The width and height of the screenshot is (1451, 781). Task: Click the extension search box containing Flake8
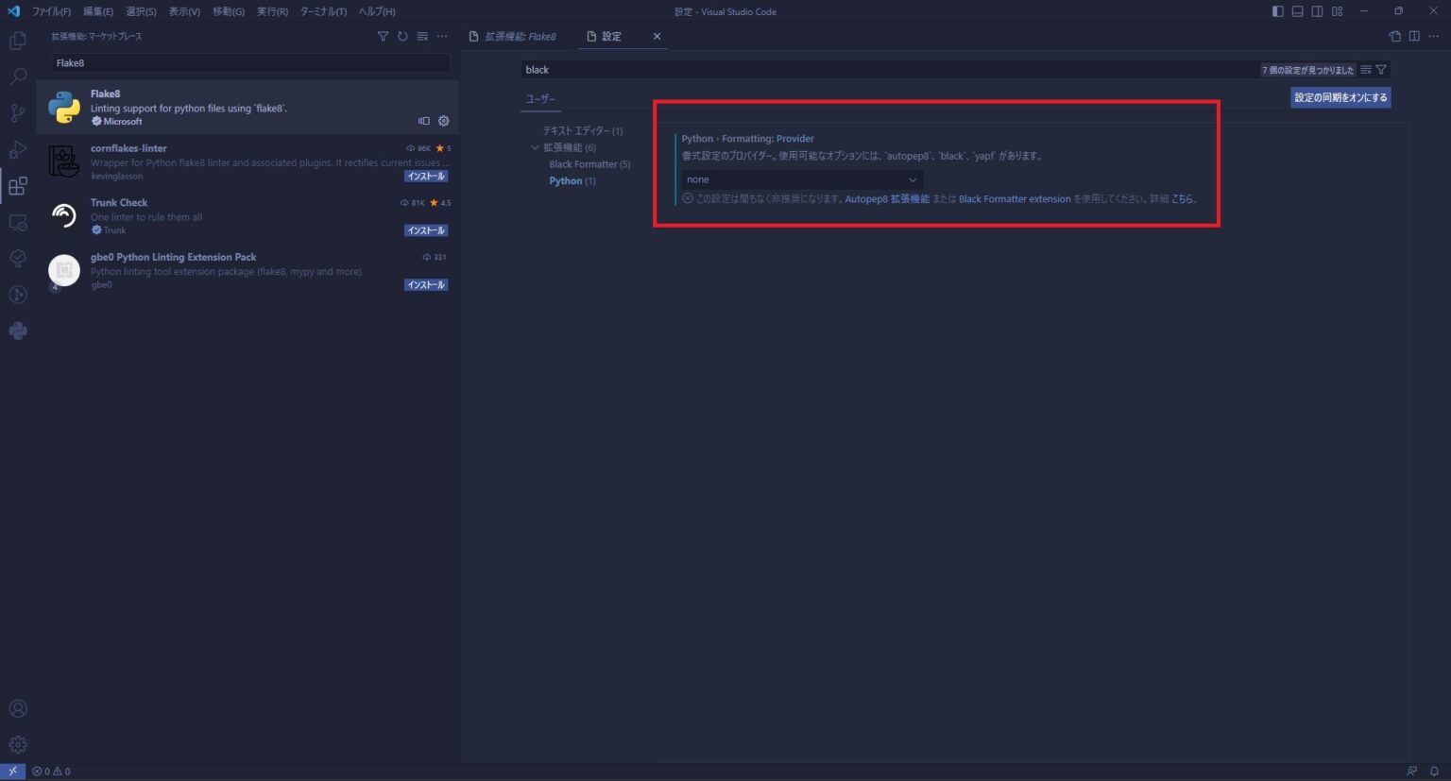249,63
